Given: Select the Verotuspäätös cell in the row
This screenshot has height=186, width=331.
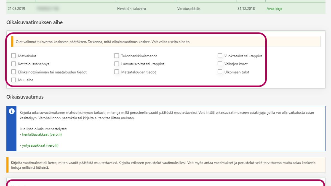Looking at the screenshot, I should pos(189,9).
